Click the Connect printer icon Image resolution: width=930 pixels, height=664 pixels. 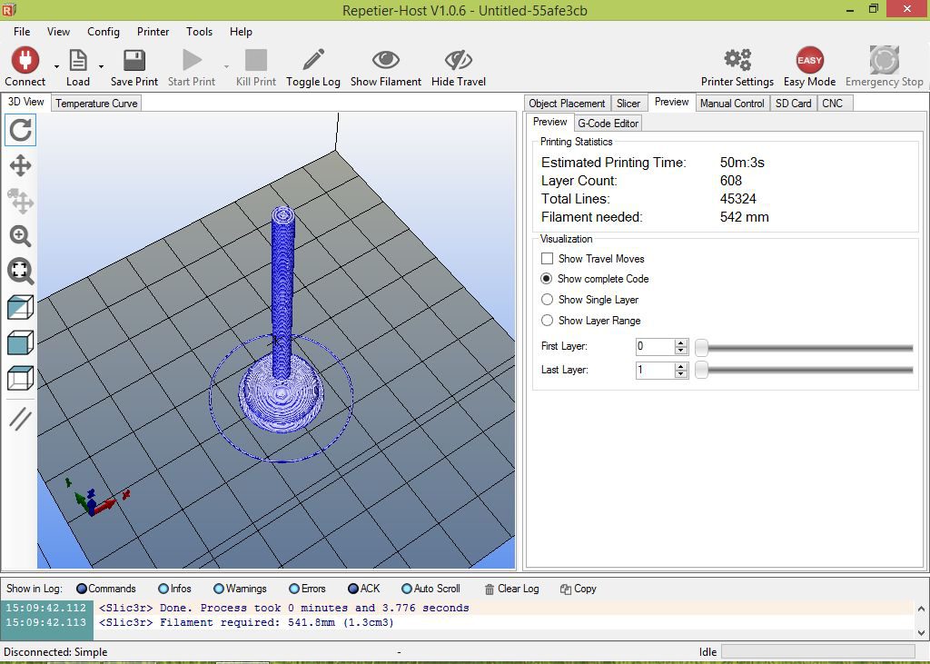[x=25, y=60]
